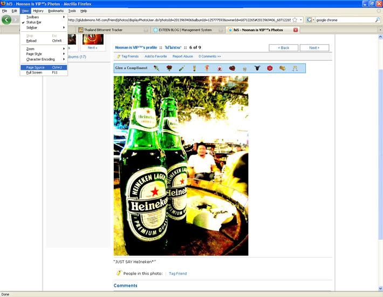This screenshot has width=383, height=297.
Task: Open the list all tabs dropdown
Action: [380, 30]
